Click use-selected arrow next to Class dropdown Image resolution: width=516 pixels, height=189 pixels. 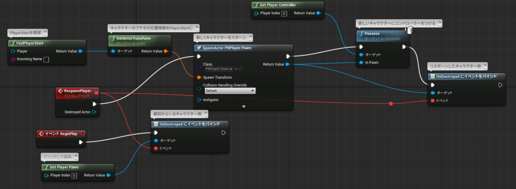pyautogui.click(x=236, y=69)
